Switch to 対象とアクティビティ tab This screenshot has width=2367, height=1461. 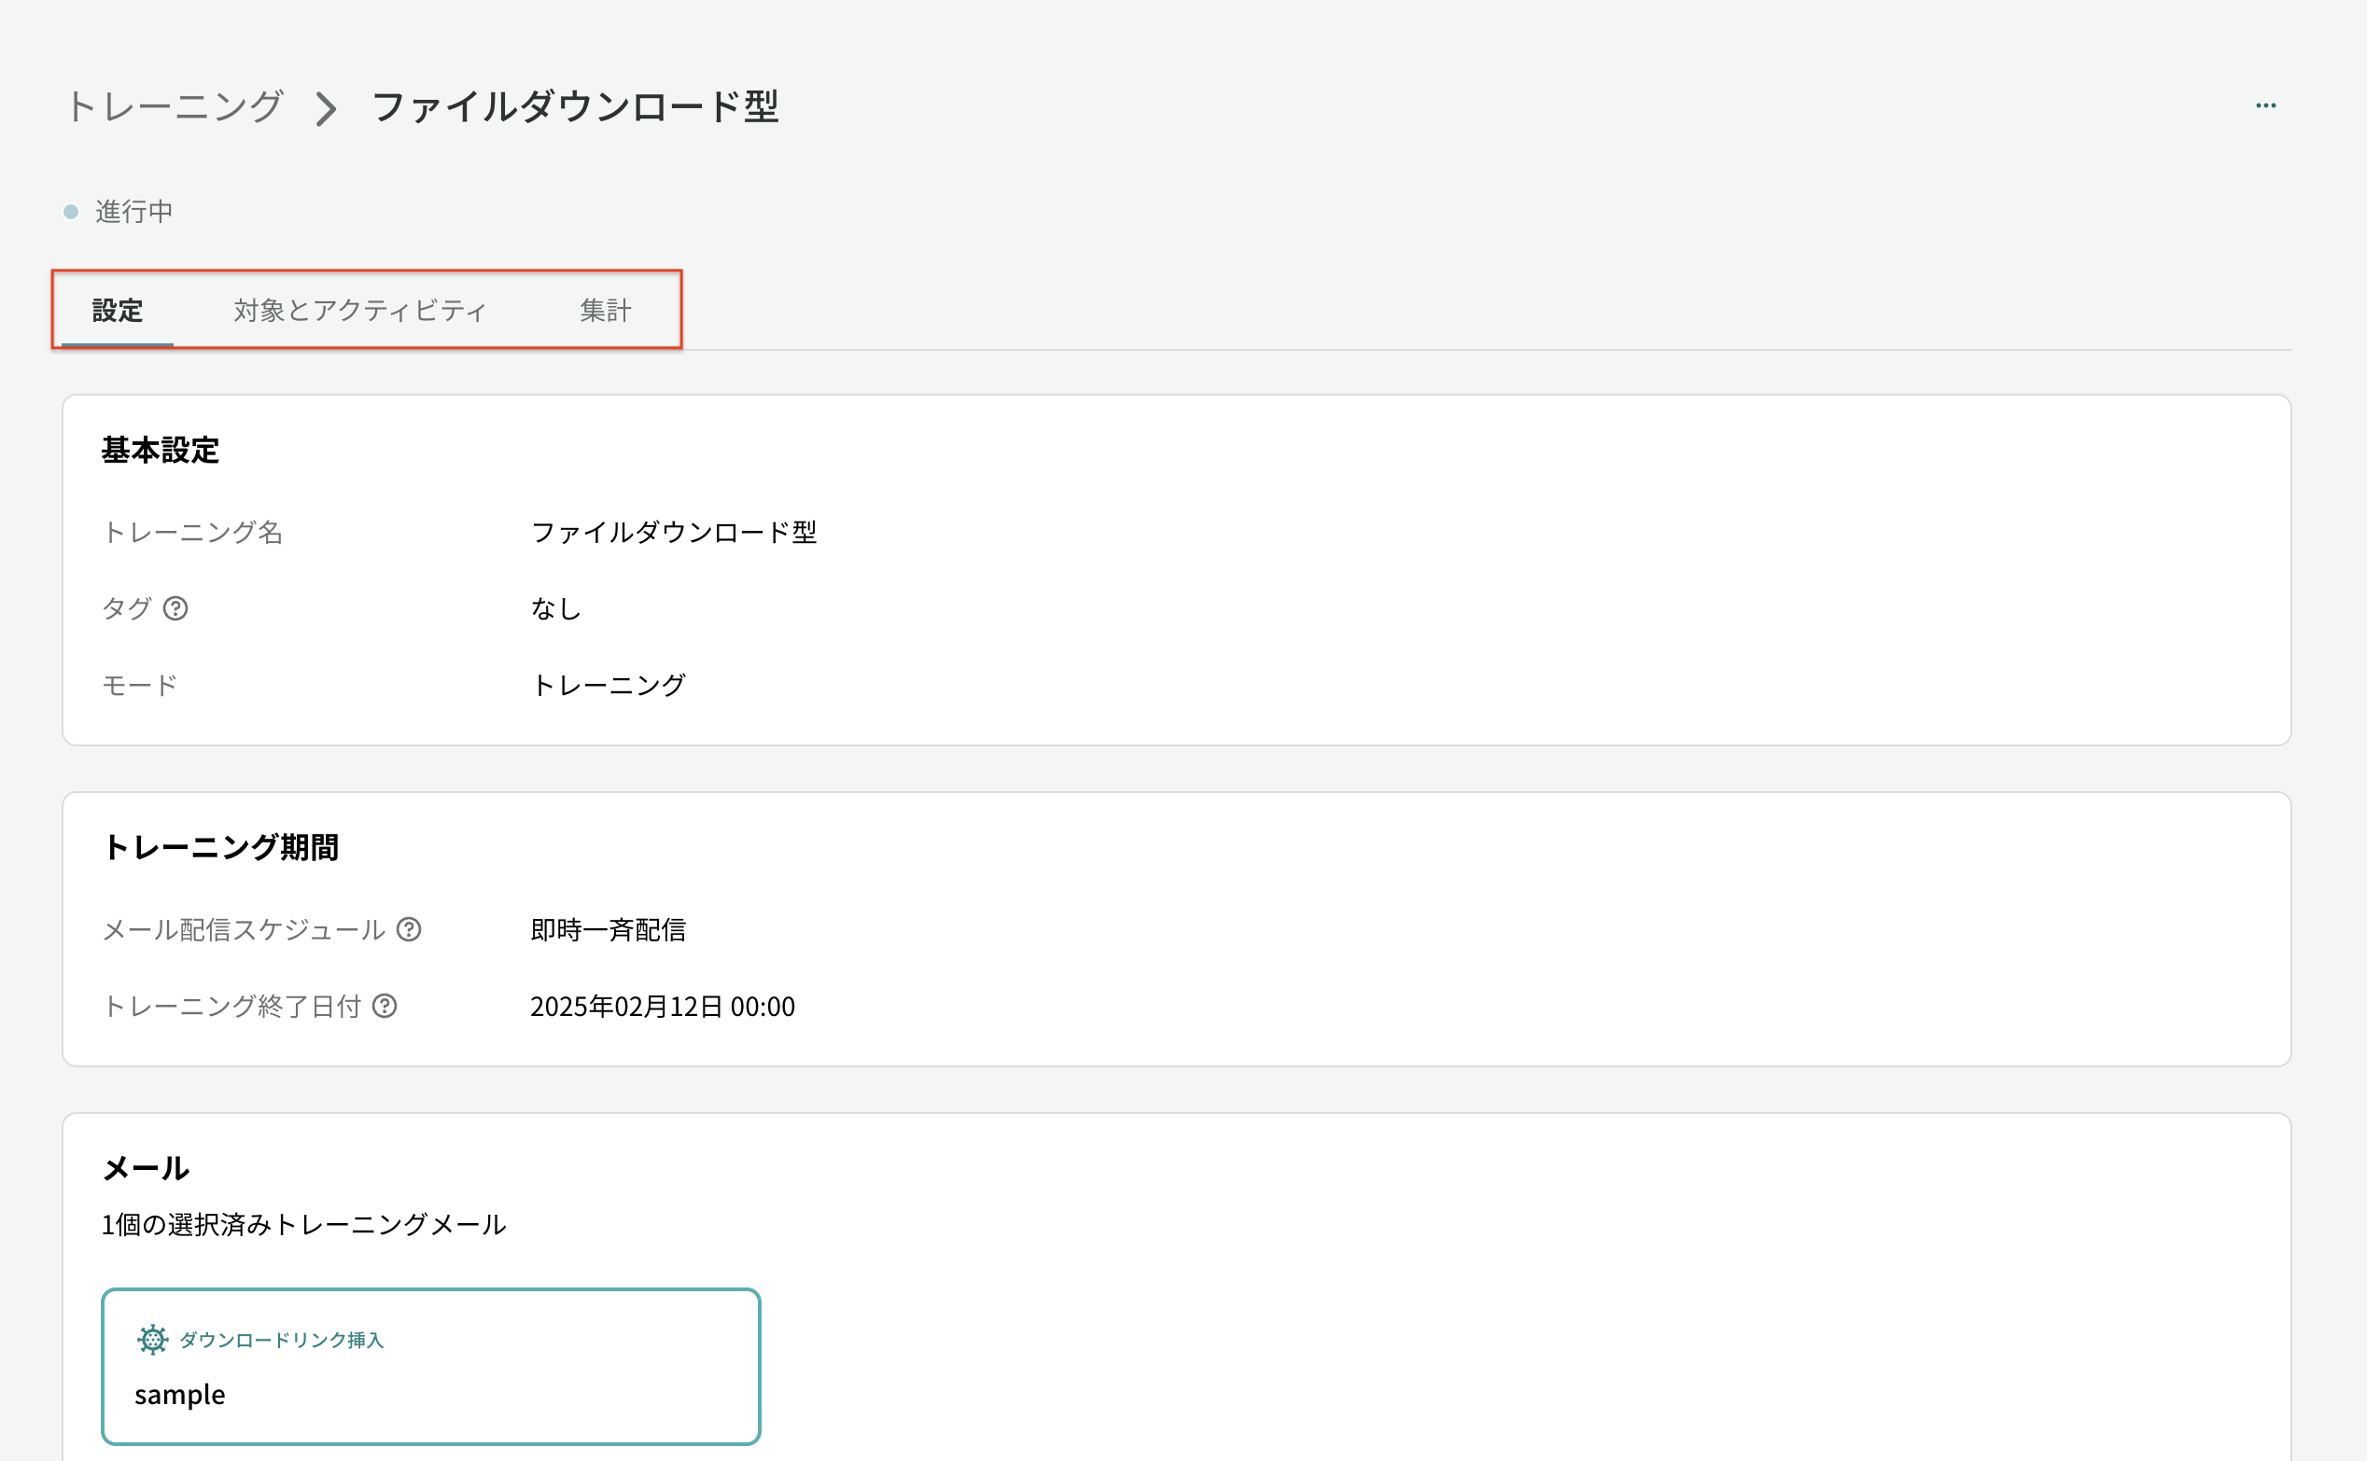(359, 310)
